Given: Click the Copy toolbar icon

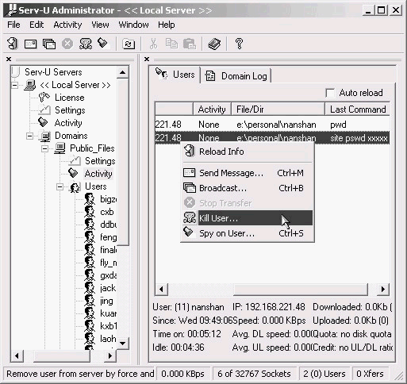Looking at the screenshot, I should coord(171,44).
